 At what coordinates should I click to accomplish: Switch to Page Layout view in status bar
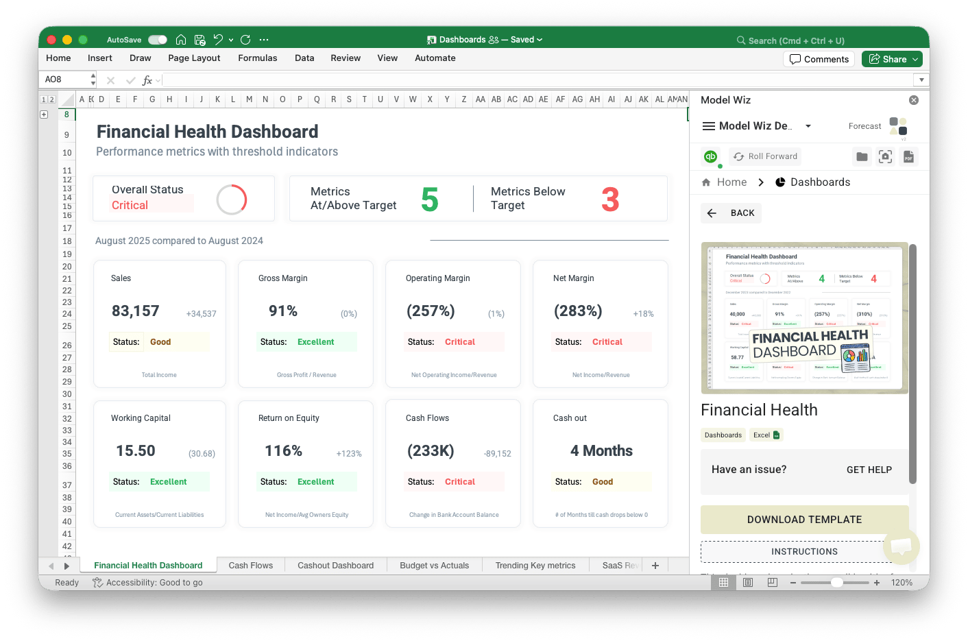point(748,583)
